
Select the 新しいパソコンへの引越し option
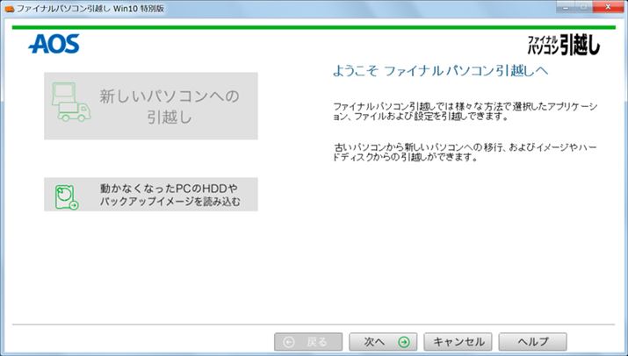pos(150,106)
